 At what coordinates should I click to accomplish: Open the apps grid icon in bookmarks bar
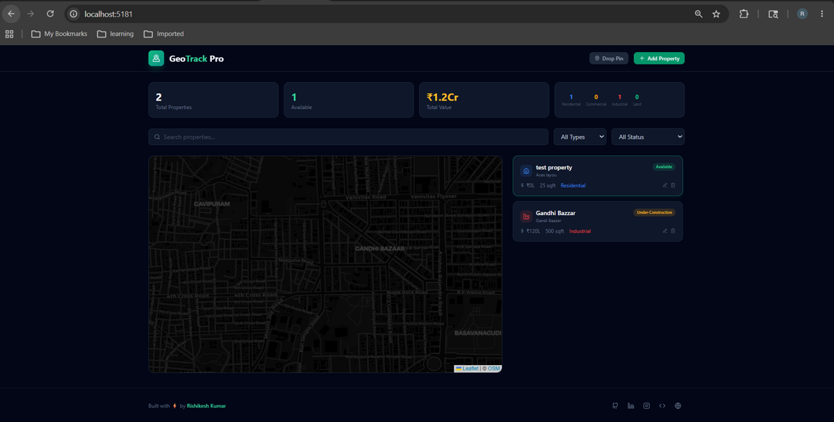[10, 33]
